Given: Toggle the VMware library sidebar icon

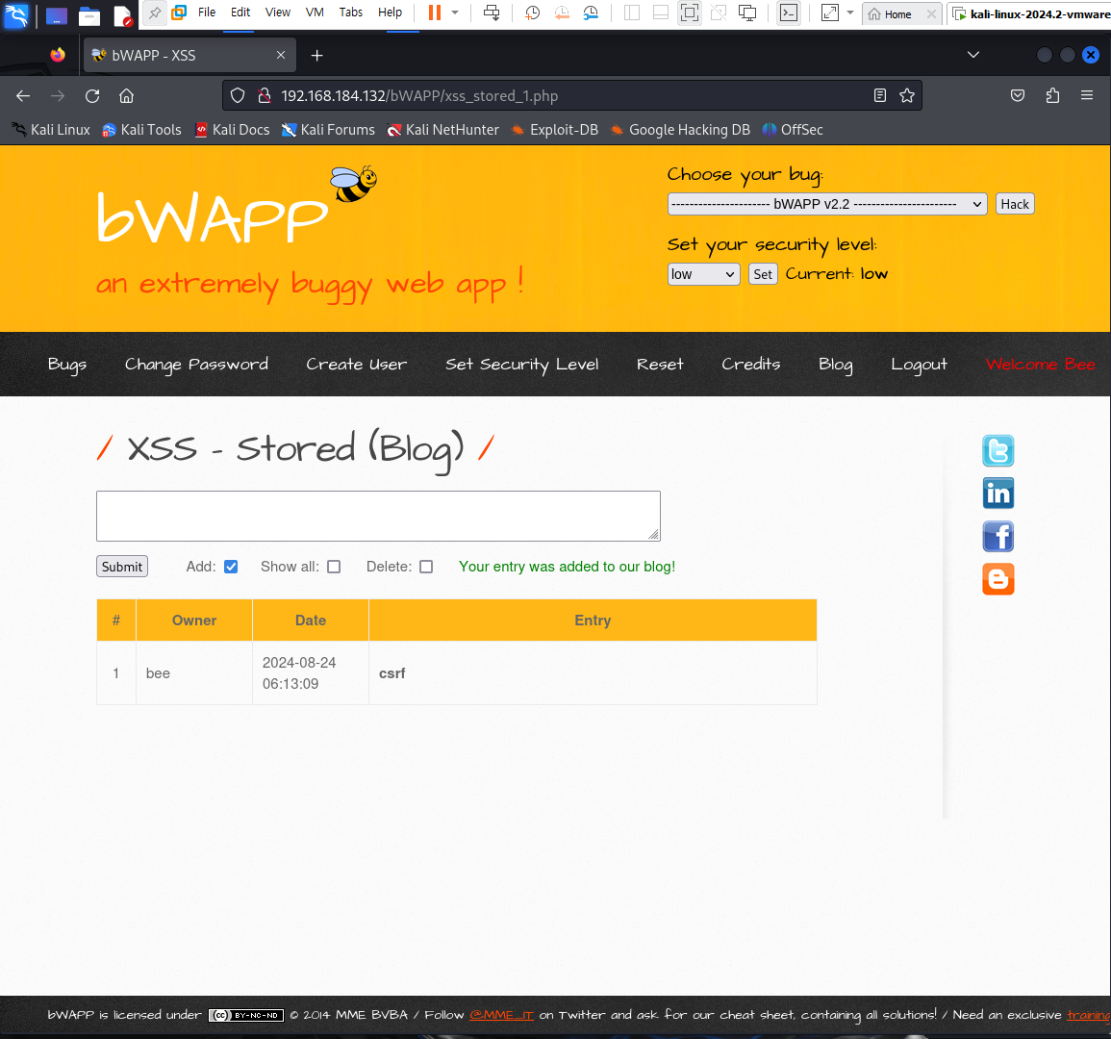Looking at the screenshot, I should pos(631,13).
